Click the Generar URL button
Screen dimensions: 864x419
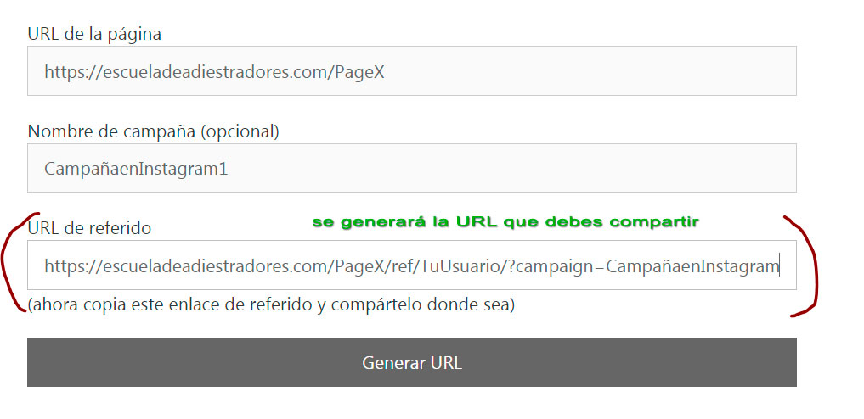coord(412,362)
